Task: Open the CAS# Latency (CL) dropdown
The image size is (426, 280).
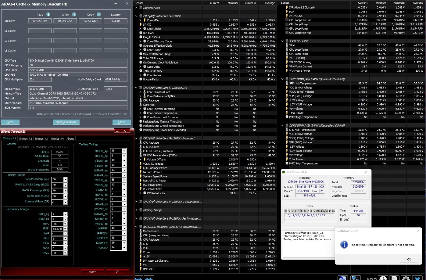Action: (x=65, y=180)
